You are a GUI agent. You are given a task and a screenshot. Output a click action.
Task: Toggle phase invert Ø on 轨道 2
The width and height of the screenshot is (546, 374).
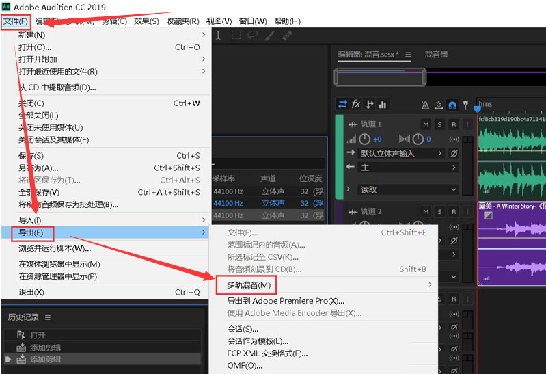click(454, 241)
